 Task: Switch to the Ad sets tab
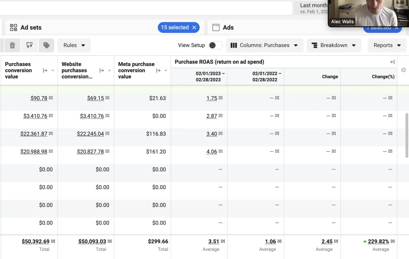[x=31, y=28]
